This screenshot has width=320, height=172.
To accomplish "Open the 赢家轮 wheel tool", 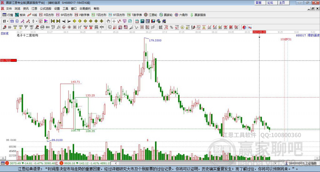I will pos(166,15).
